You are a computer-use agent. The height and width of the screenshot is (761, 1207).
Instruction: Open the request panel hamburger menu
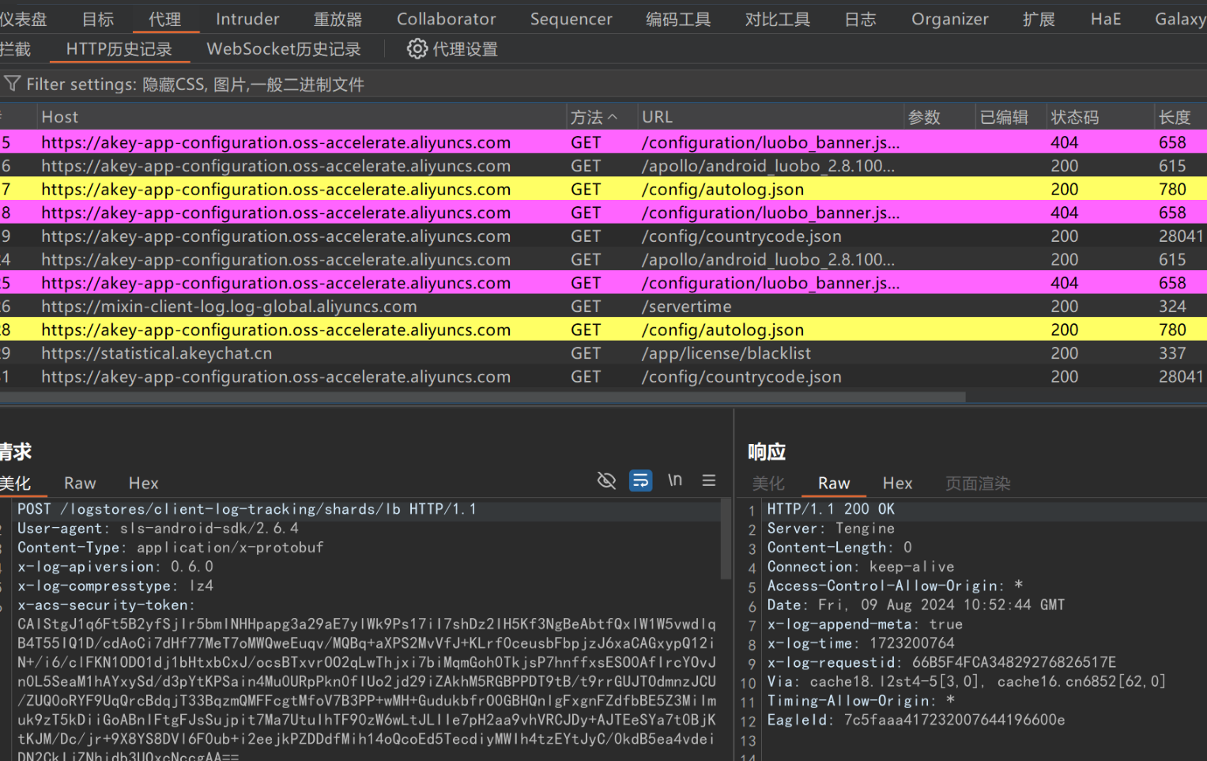[709, 480]
